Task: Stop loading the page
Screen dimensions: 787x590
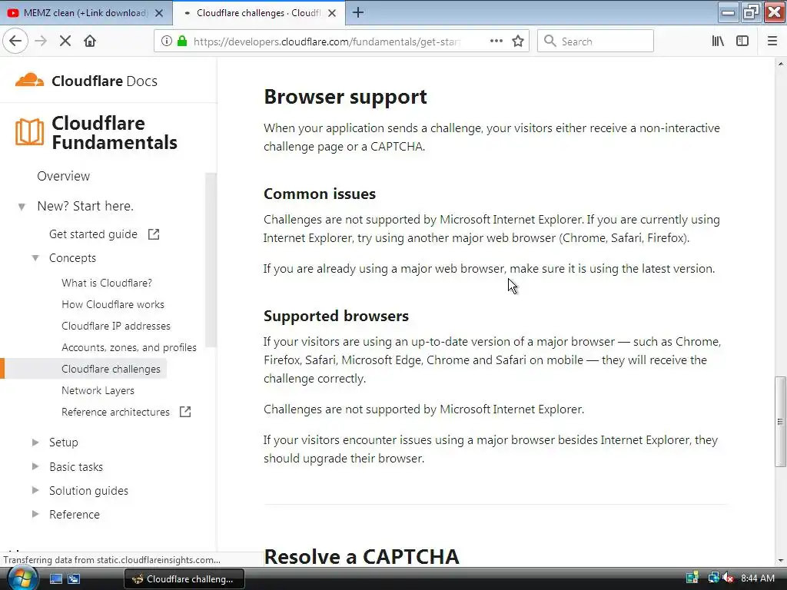Action: [x=65, y=41]
